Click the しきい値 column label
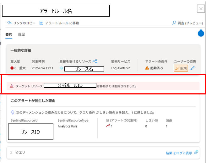 point(152,120)
